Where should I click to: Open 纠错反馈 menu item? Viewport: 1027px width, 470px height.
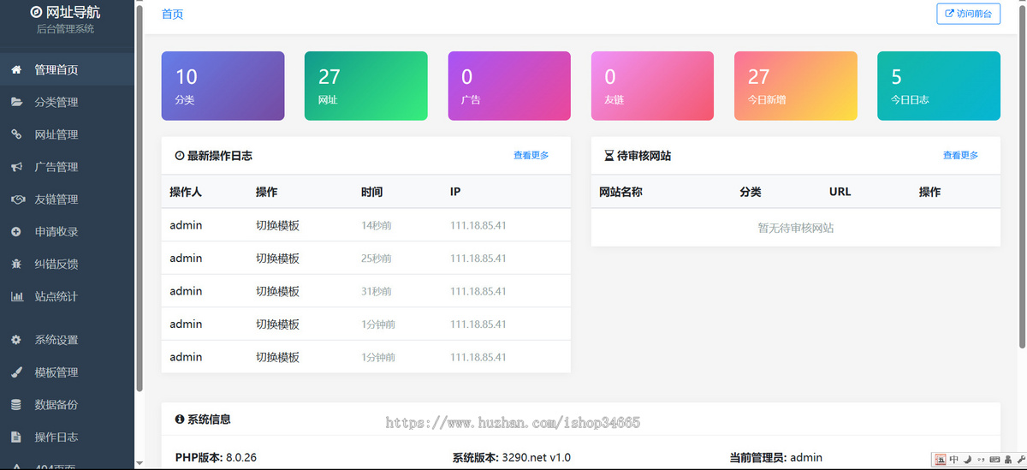pos(67,265)
